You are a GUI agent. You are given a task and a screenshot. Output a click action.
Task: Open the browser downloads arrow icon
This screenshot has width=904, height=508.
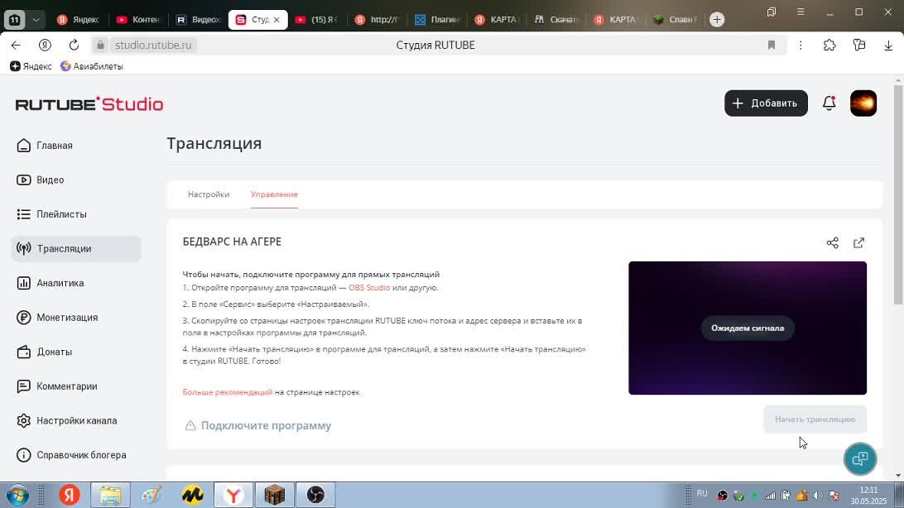coord(888,45)
